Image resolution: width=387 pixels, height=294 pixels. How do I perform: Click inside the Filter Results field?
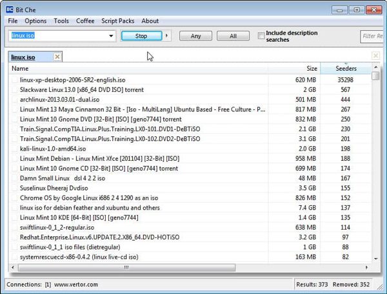(373, 36)
